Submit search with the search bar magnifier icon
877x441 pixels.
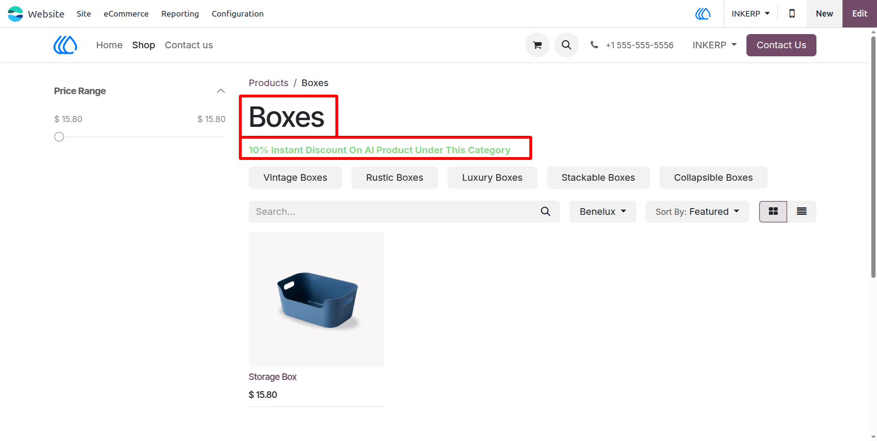[545, 212]
